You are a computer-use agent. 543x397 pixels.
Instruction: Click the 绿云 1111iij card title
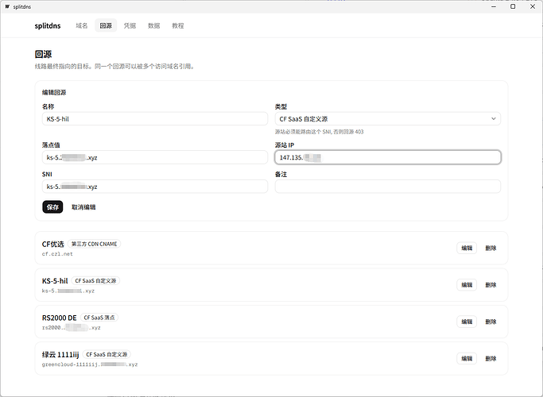(x=60, y=354)
